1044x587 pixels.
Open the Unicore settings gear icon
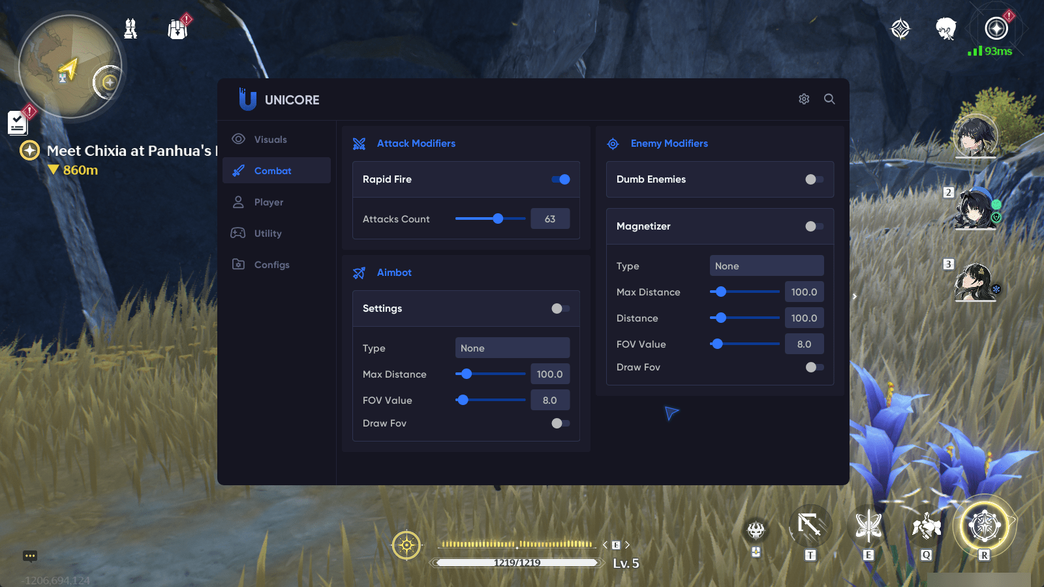point(804,99)
